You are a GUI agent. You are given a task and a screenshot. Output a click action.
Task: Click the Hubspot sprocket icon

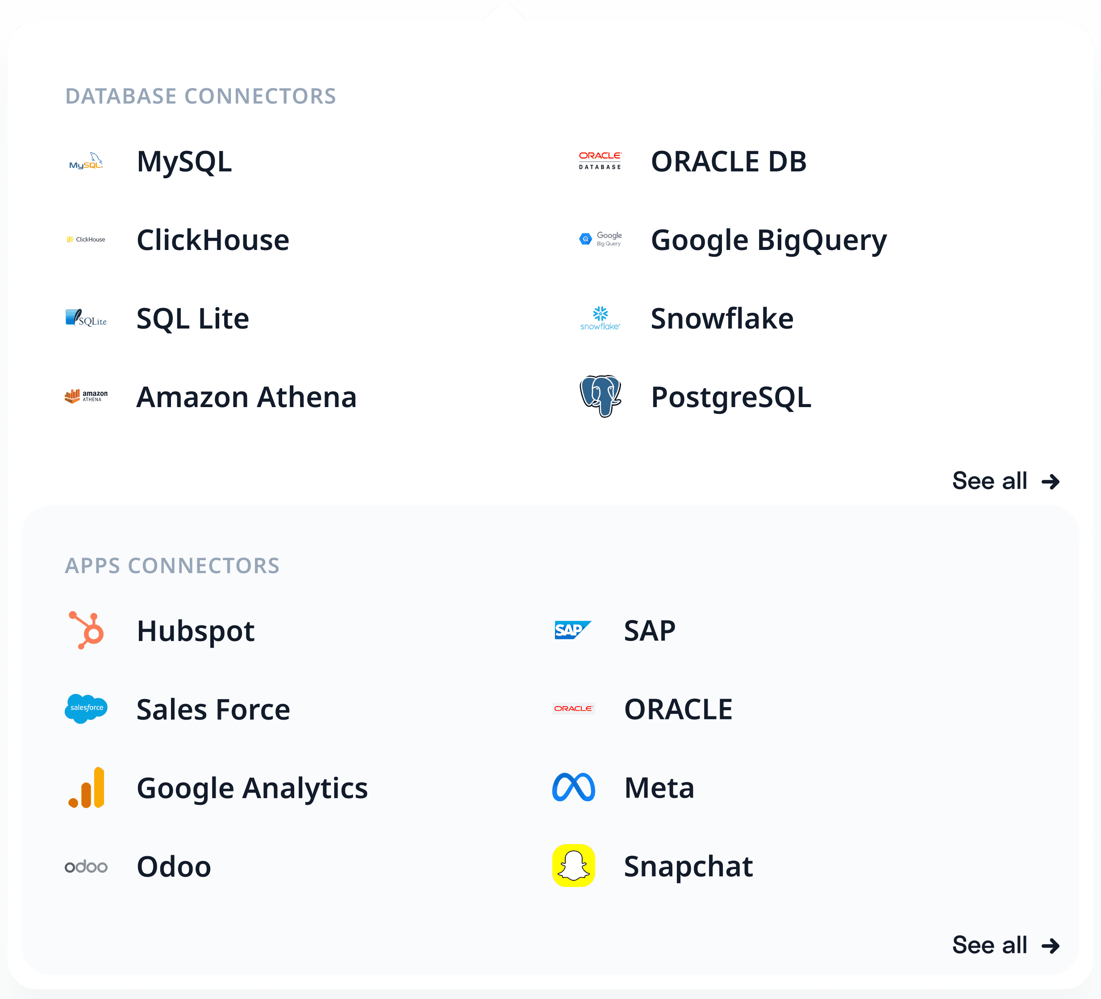pos(87,630)
